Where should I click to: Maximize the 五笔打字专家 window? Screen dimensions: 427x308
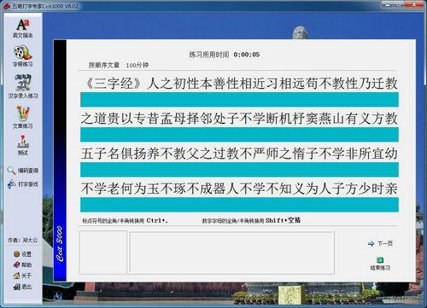400,4
